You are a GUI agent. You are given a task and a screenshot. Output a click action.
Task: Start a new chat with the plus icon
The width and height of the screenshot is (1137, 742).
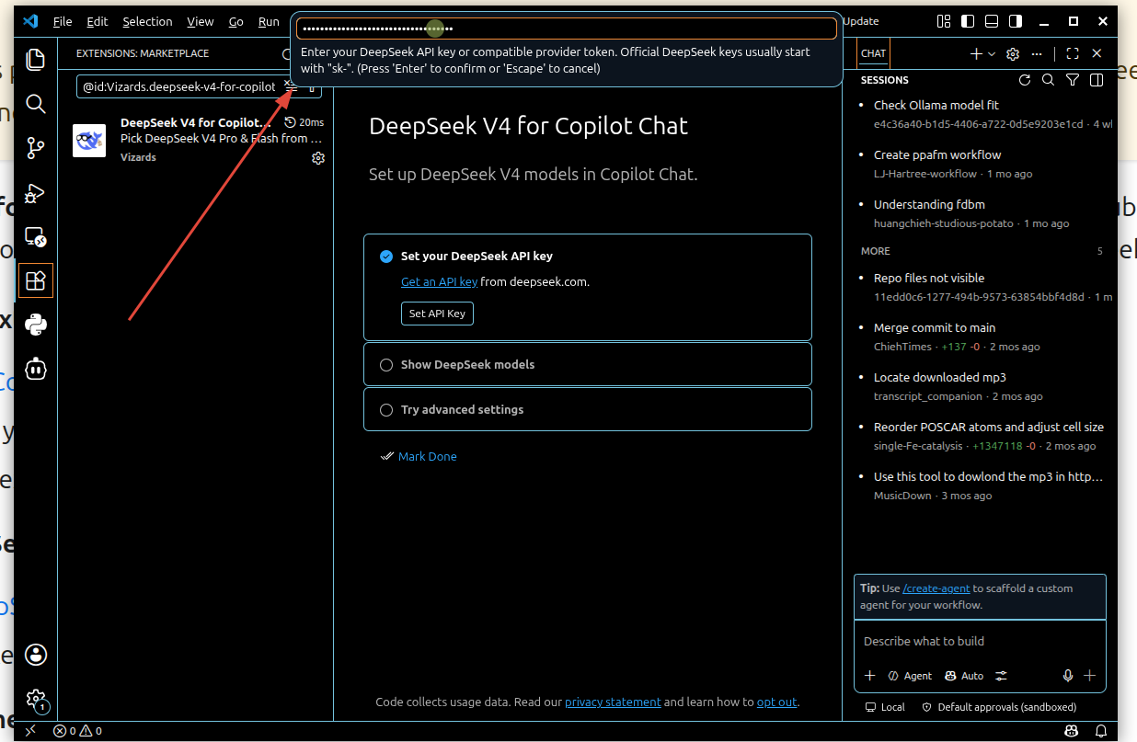point(976,54)
